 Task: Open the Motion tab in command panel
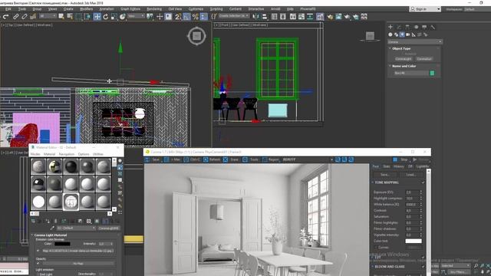click(x=416, y=28)
